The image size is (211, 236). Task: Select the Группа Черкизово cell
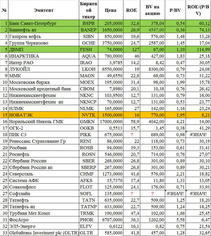click(44, 43)
